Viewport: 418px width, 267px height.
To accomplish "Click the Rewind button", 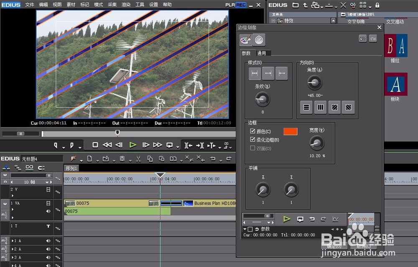I will (107, 145).
